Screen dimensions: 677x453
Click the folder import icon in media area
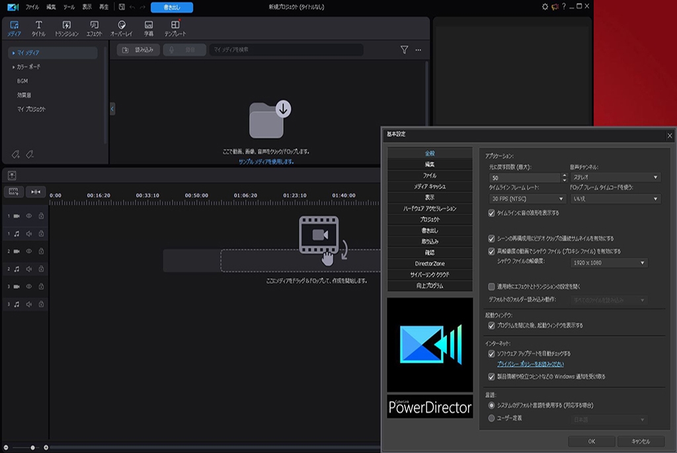pos(270,120)
